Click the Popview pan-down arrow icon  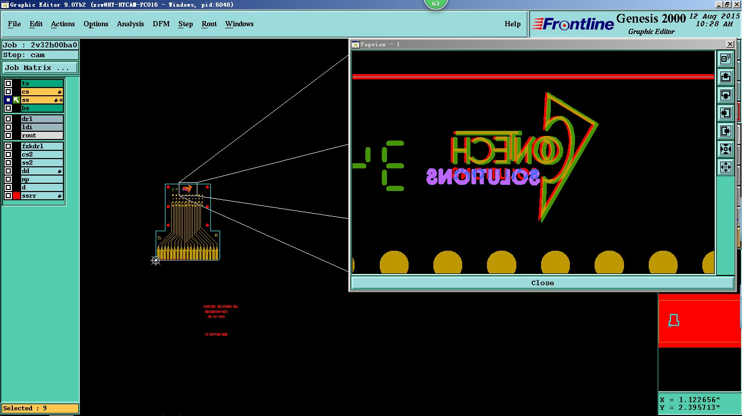point(726,95)
